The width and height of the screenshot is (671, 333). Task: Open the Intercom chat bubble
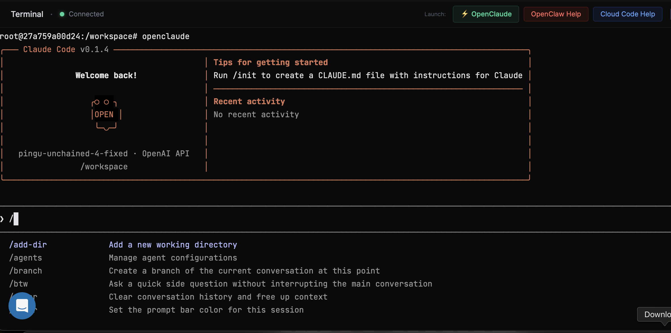(x=22, y=306)
